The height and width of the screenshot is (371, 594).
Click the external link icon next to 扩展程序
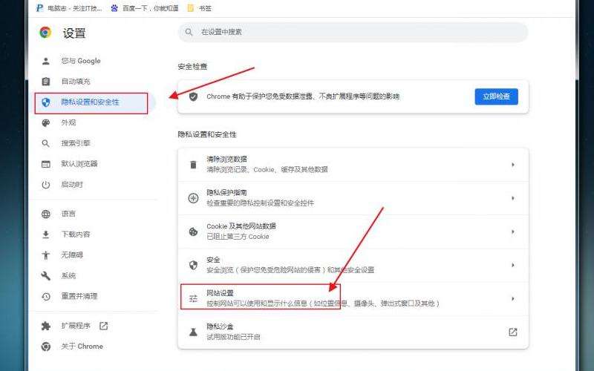coord(103,326)
